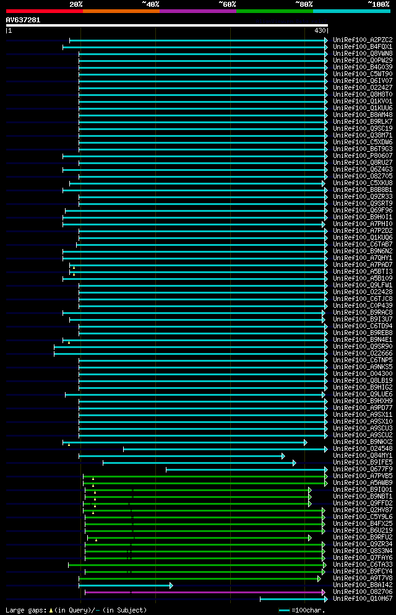The height and width of the screenshot is (615, 396).
Task: Click the UniRef100_A7PAD7 entry
Action: click(x=363, y=264)
